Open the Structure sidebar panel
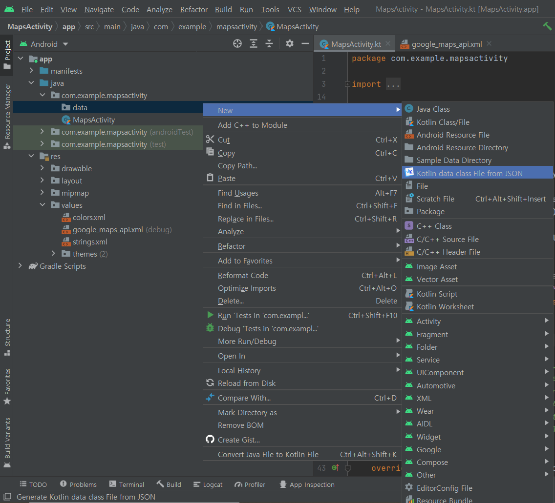Image resolution: width=555 pixels, height=503 pixels. pos(7,337)
